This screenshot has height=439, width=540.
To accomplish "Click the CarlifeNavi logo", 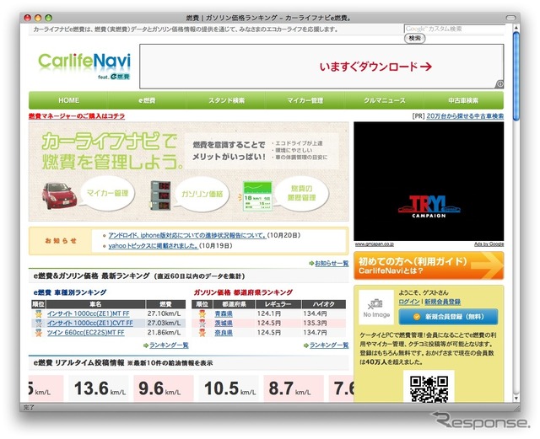I will pyautogui.click(x=84, y=66).
